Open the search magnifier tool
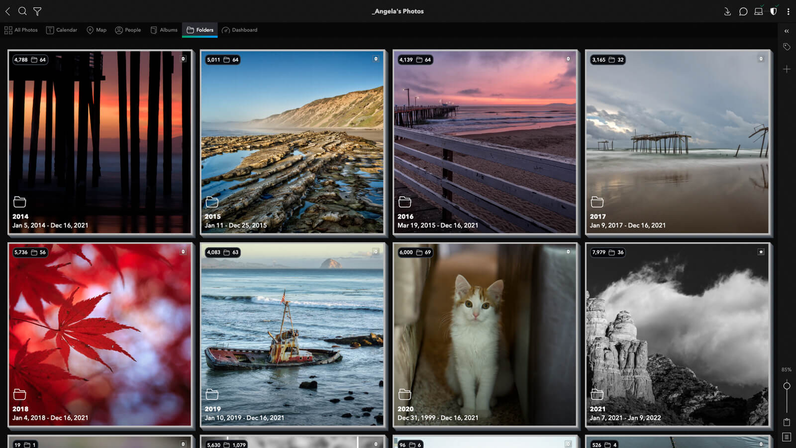This screenshot has height=448, width=796. point(22,11)
